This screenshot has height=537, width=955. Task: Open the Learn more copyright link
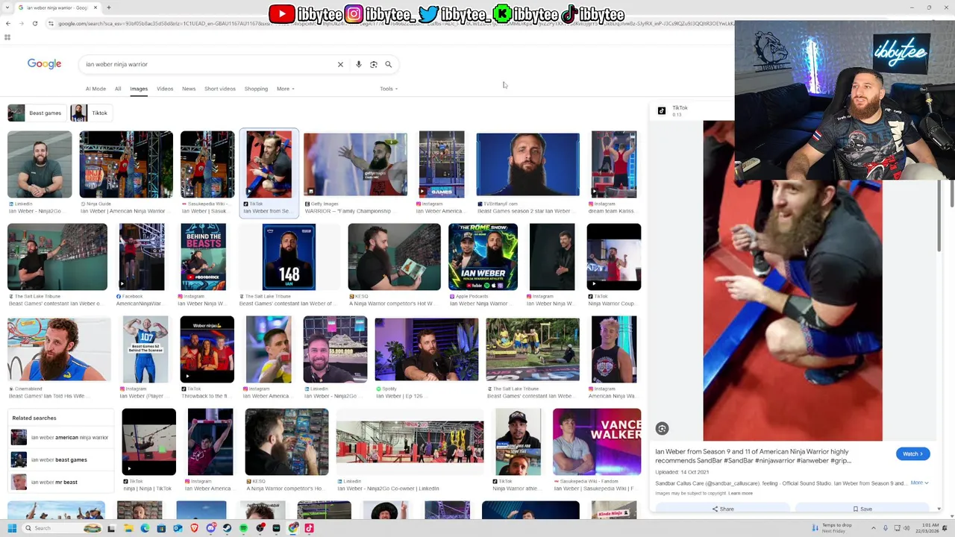[x=740, y=493]
